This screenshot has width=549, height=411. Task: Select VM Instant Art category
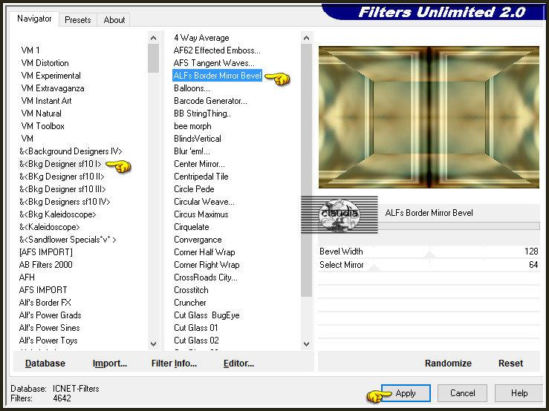tap(46, 101)
